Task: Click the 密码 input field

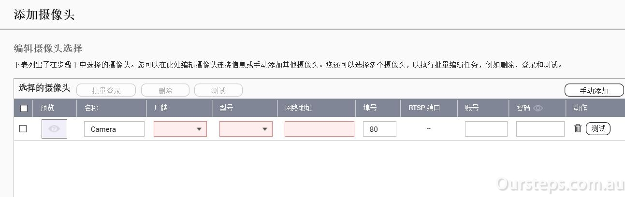Action: pos(540,129)
